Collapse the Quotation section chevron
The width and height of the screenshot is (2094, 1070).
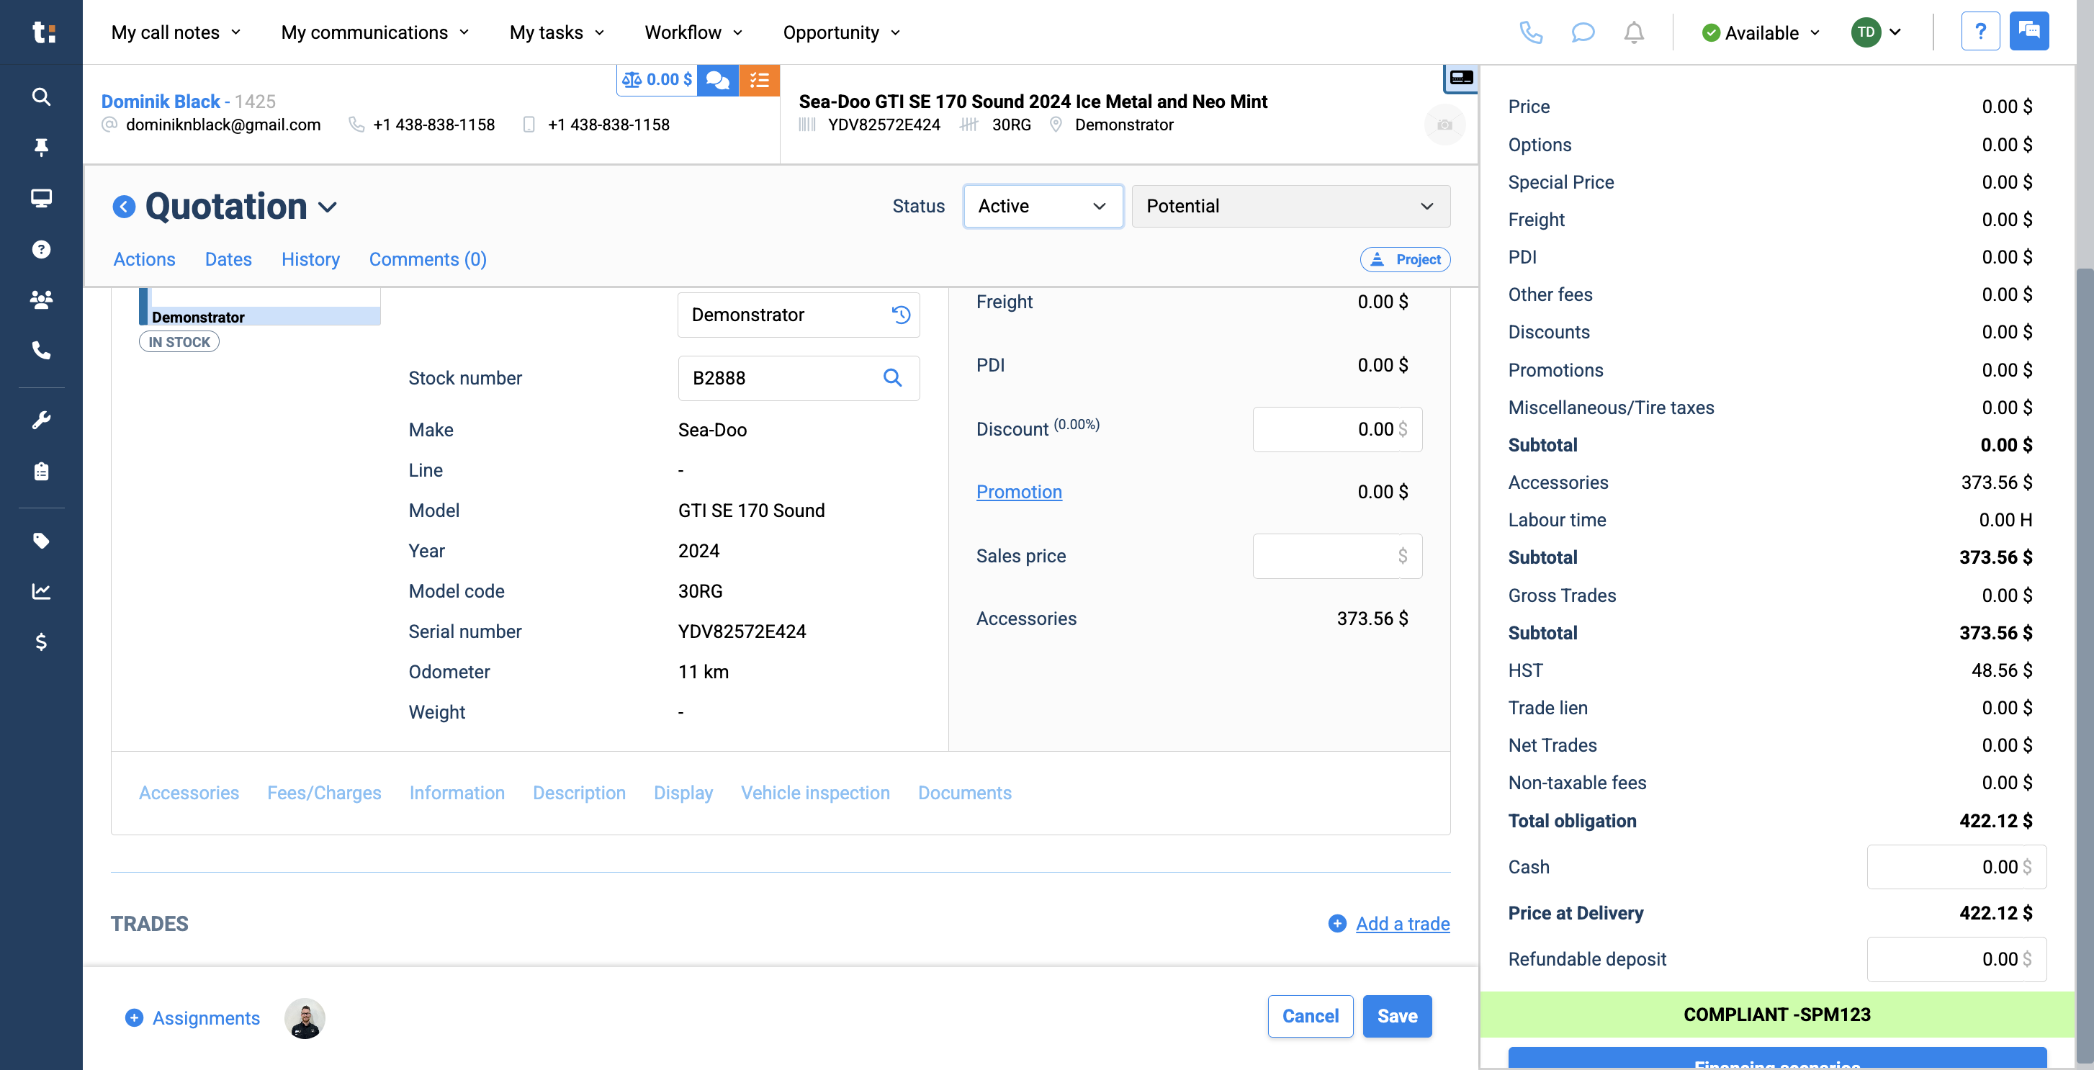(x=328, y=207)
